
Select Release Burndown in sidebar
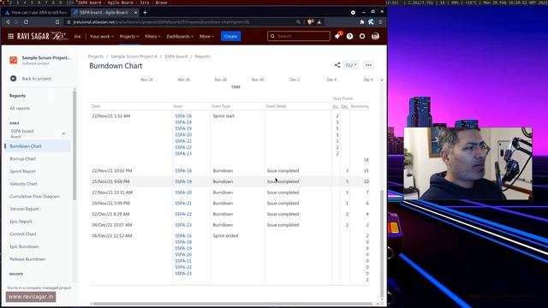pyautogui.click(x=27, y=259)
